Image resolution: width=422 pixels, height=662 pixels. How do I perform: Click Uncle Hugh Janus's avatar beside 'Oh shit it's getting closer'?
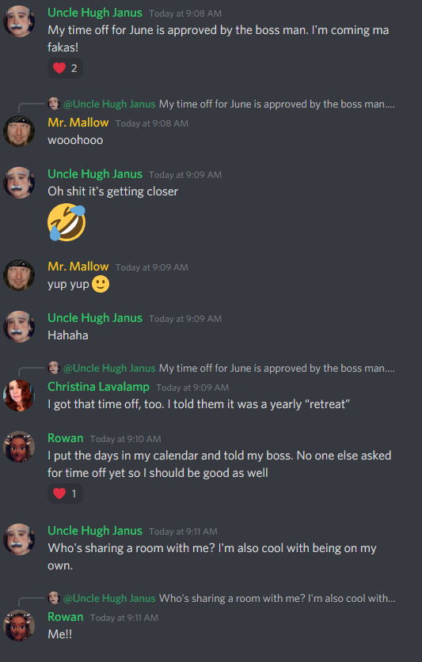pos(19,183)
